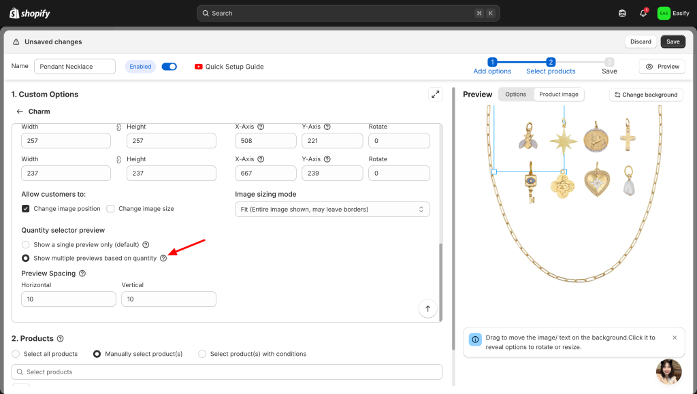
Task: Switch to the Options preview tab
Action: pyautogui.click(x=515, y=95)
